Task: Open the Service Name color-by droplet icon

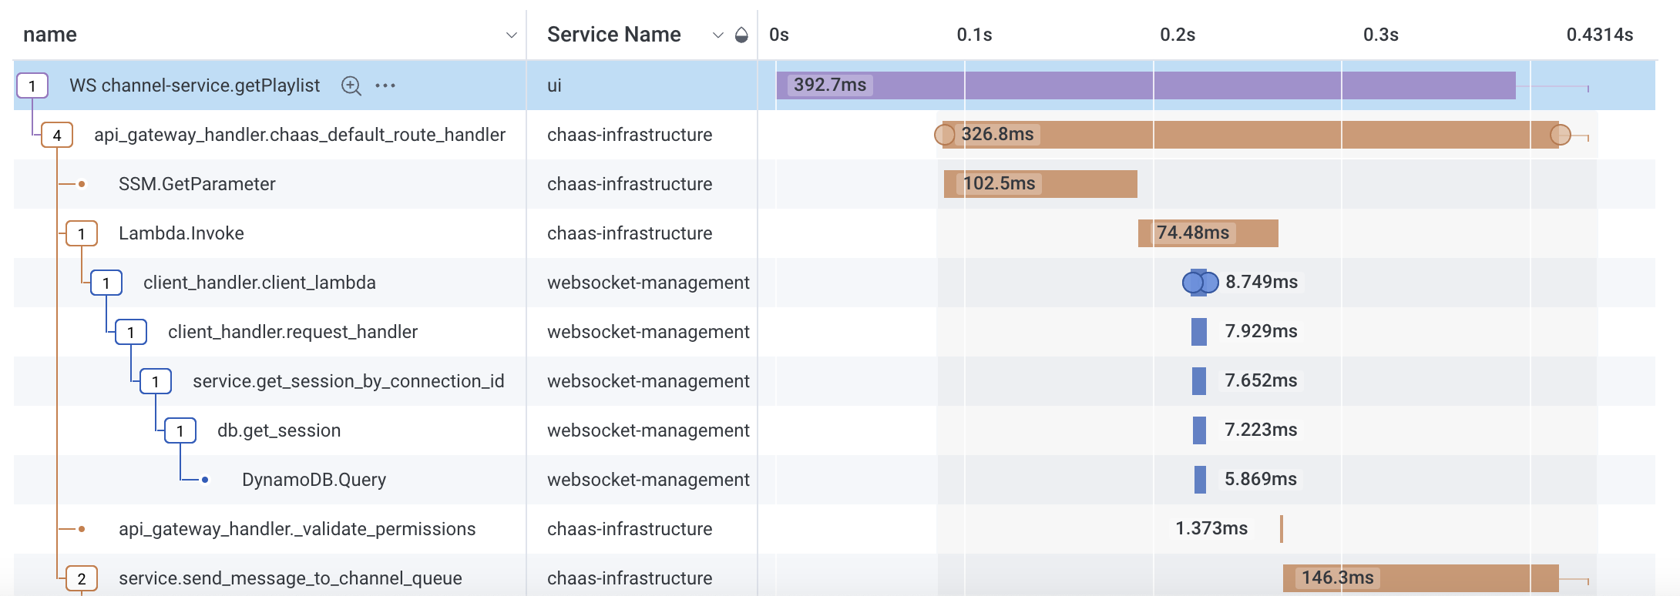Action: point(741,35)
